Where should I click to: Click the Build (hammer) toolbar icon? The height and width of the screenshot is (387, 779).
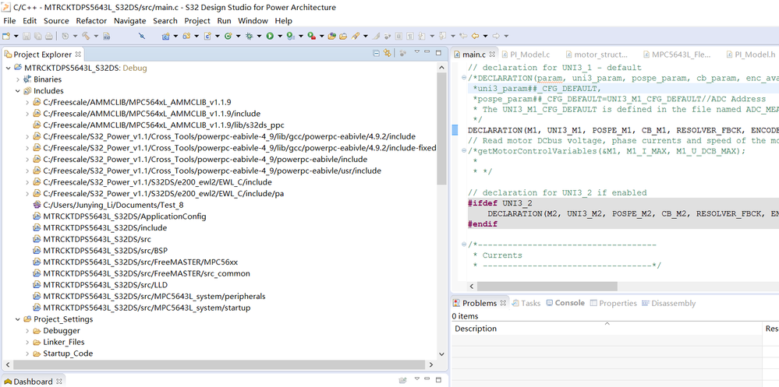click(86, 36)
